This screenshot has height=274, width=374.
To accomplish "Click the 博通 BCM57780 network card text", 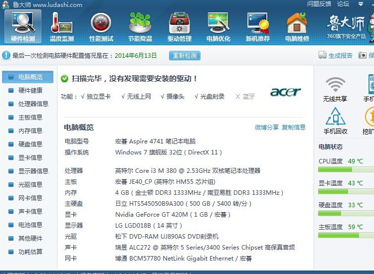I will pyautogui.click(x=184, y=259).
